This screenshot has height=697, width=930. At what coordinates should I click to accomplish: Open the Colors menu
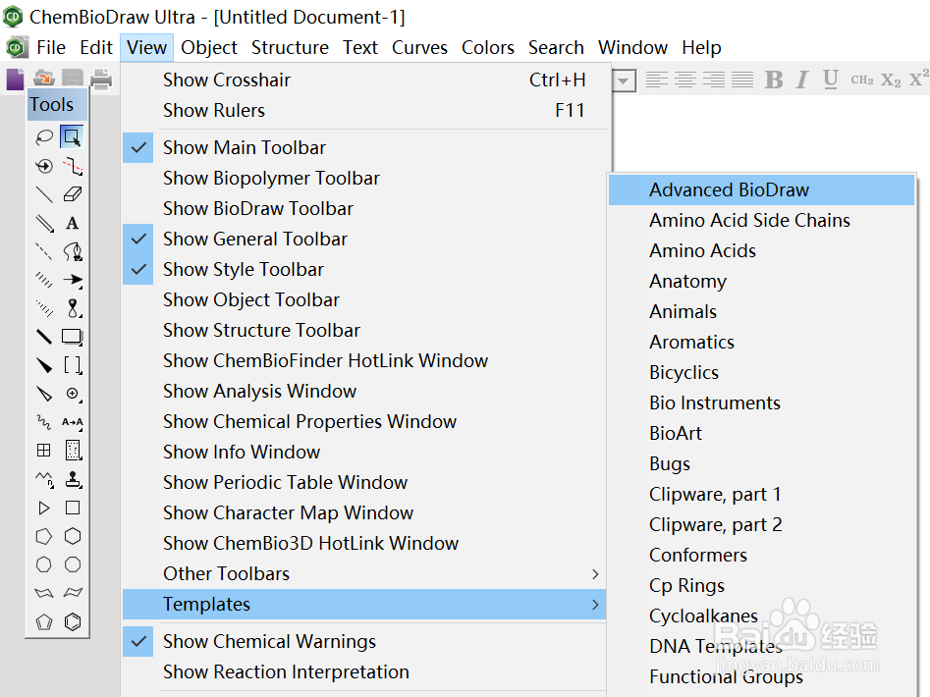point(487,47)
